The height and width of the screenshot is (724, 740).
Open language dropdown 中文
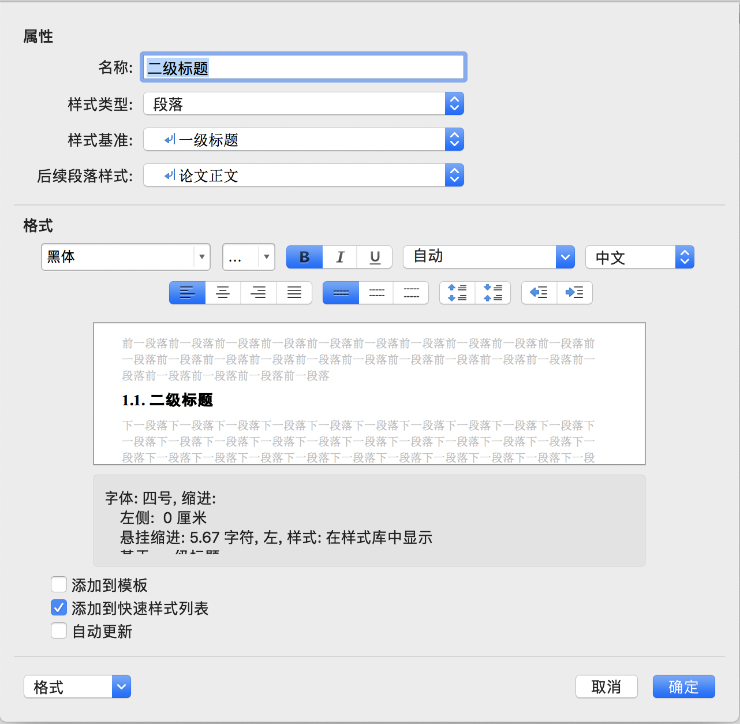coord(640,257)
